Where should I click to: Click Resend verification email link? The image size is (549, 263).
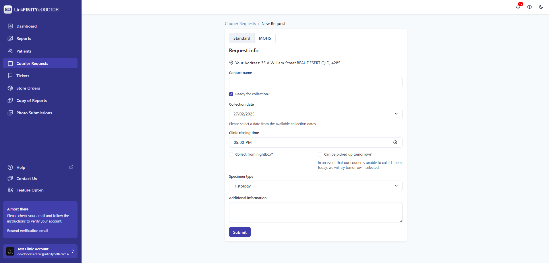point(28,231)
